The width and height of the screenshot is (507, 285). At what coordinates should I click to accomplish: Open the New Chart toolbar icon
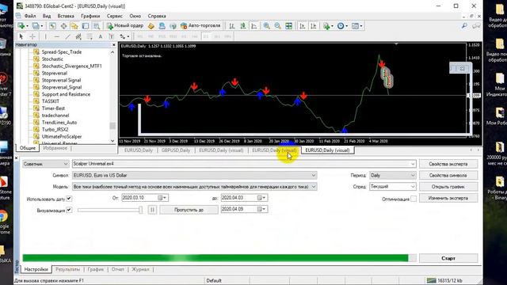tap(21, 26)
